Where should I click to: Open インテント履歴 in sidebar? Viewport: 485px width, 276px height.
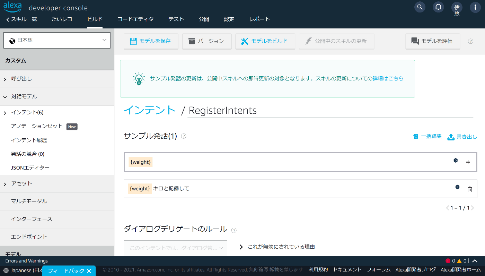29,140
